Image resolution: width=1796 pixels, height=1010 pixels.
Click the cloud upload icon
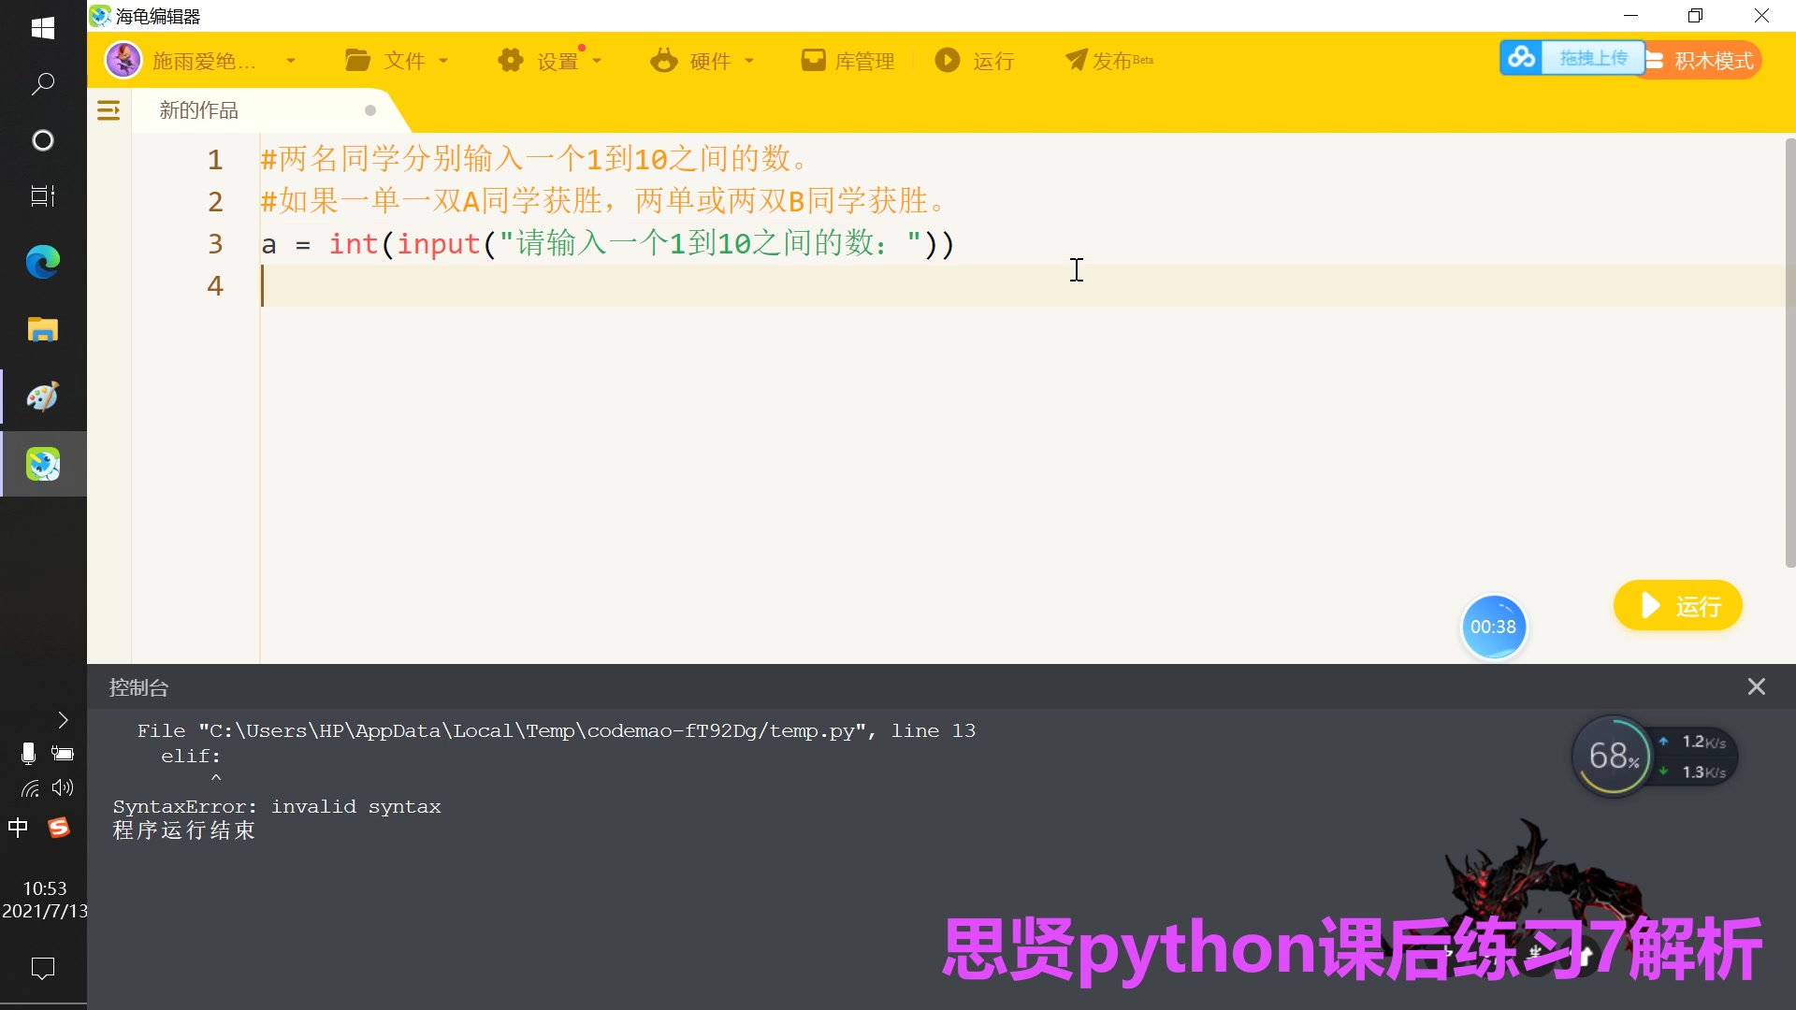tap(1521, 58)
